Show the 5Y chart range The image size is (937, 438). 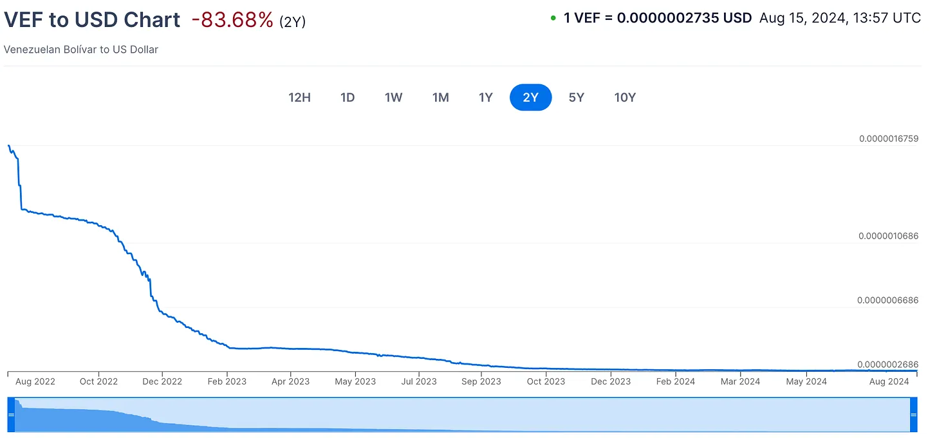[577, 98]
